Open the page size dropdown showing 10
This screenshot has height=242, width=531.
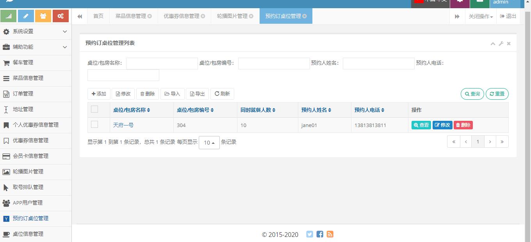[x=209, y=143]
